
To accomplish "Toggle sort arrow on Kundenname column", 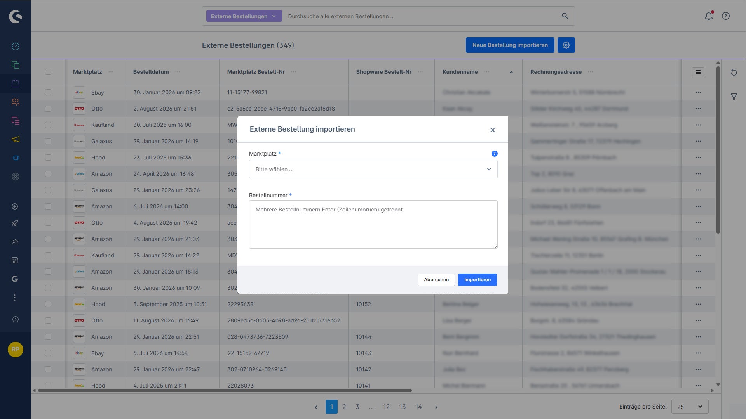I will point(511,72).
